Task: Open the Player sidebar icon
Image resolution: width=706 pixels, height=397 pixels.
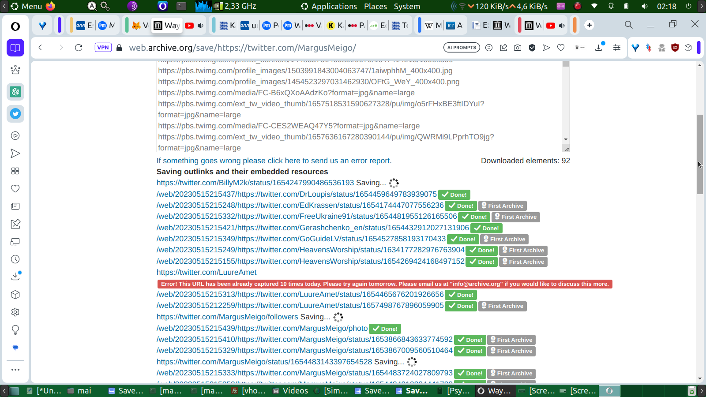Action: point(15,136)
